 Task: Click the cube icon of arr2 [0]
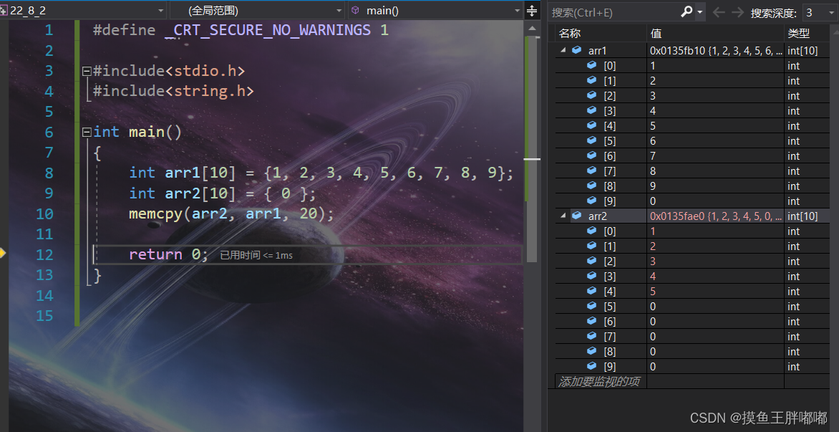(591, 231)
